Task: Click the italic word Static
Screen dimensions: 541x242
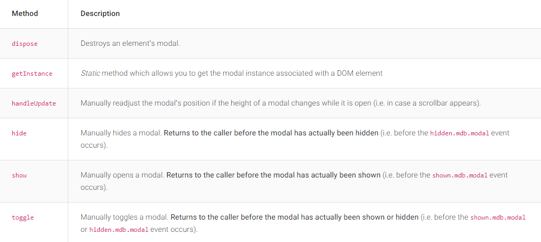Action: click(90, 74)
